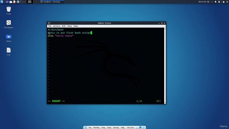Open the terminal Help menu
Image resolution: width=229 pixels, height=129 pixels.
click(75, 26)
